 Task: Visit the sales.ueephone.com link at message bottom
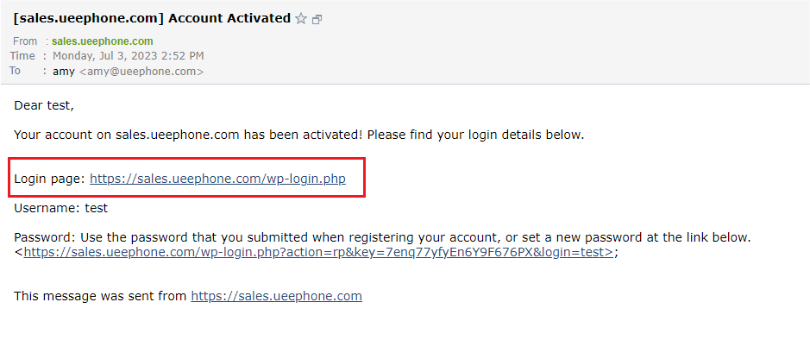pos(276,296)
